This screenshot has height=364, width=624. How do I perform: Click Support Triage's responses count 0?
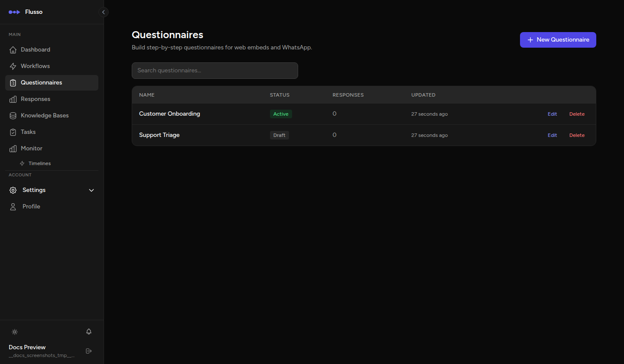point(335,135)
